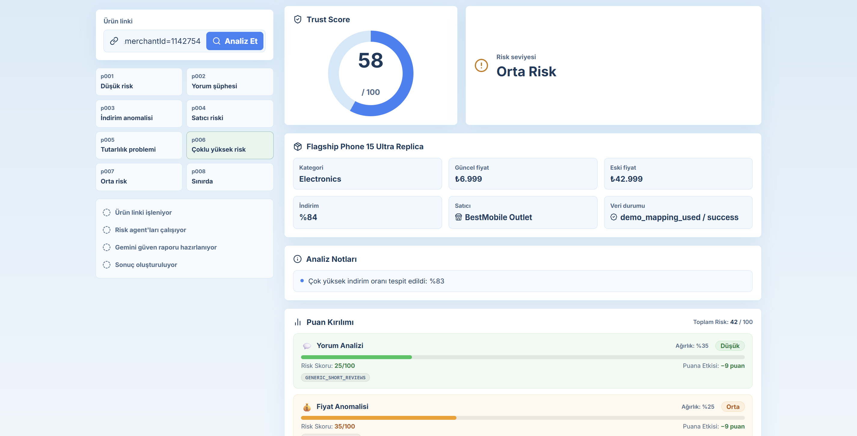Click the Yorum Analizi green progress bar

pos(356,357)
